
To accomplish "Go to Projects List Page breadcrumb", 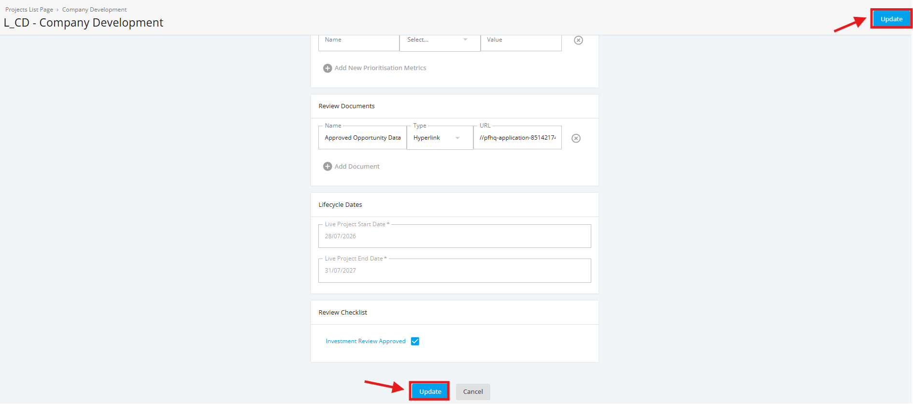I will tap(29, 10).
